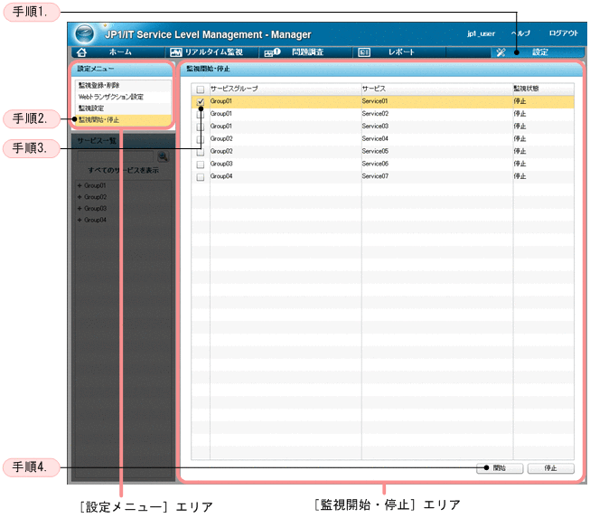
Task: Select Webトランザクション設定 menu item
Action: pyautogui.click(x=110, y=97)
